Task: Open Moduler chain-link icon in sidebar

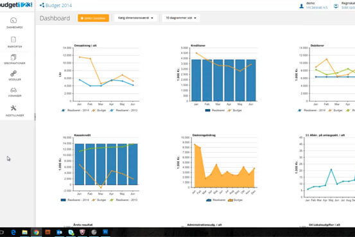Action: [x=13, y=74]
